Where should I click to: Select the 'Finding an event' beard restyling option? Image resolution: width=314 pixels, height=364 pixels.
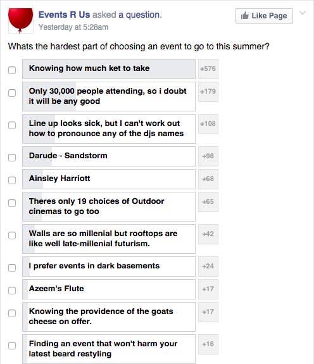click(x=109, y=349)
